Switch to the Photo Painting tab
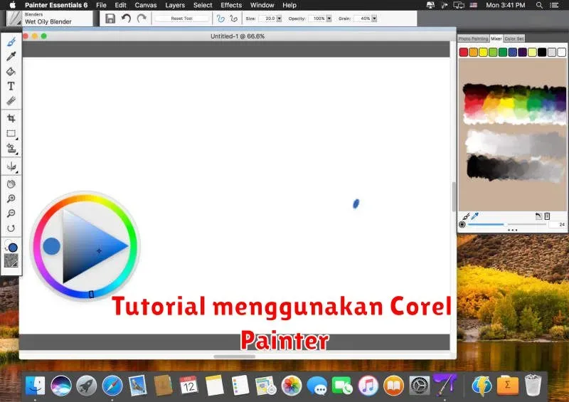 tap(473, 38)
